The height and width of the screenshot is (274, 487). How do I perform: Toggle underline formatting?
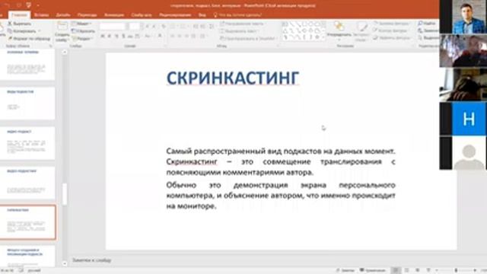(116, 37)
